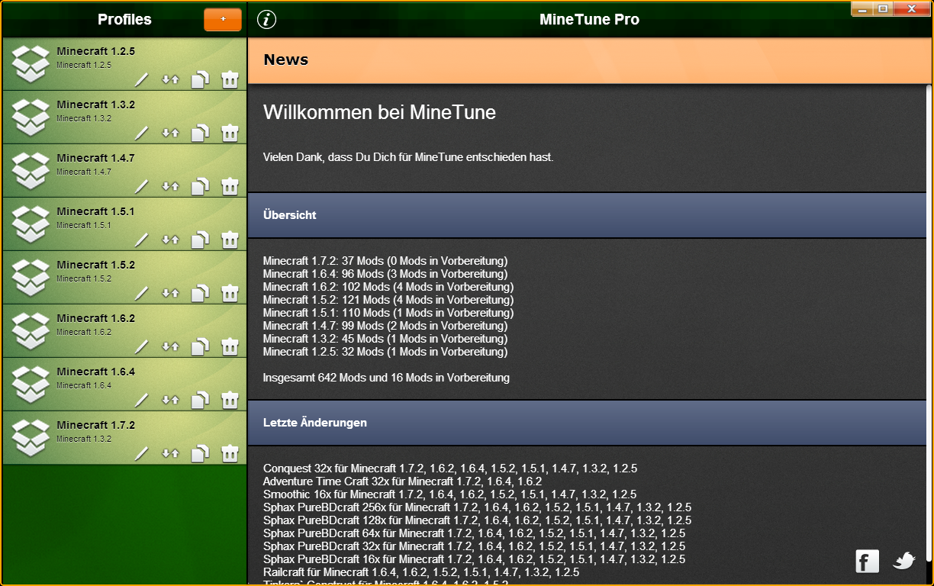Edit the Minecraft 1.3.2 profile with the pencil
Screen dimensions: 934x586
[x=141, y=133]
